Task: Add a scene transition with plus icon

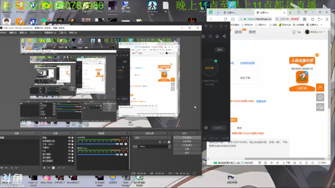Action: pyautogui.click(x=160, y=142)
